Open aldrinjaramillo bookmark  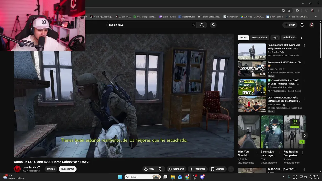[x=274, y=17]
